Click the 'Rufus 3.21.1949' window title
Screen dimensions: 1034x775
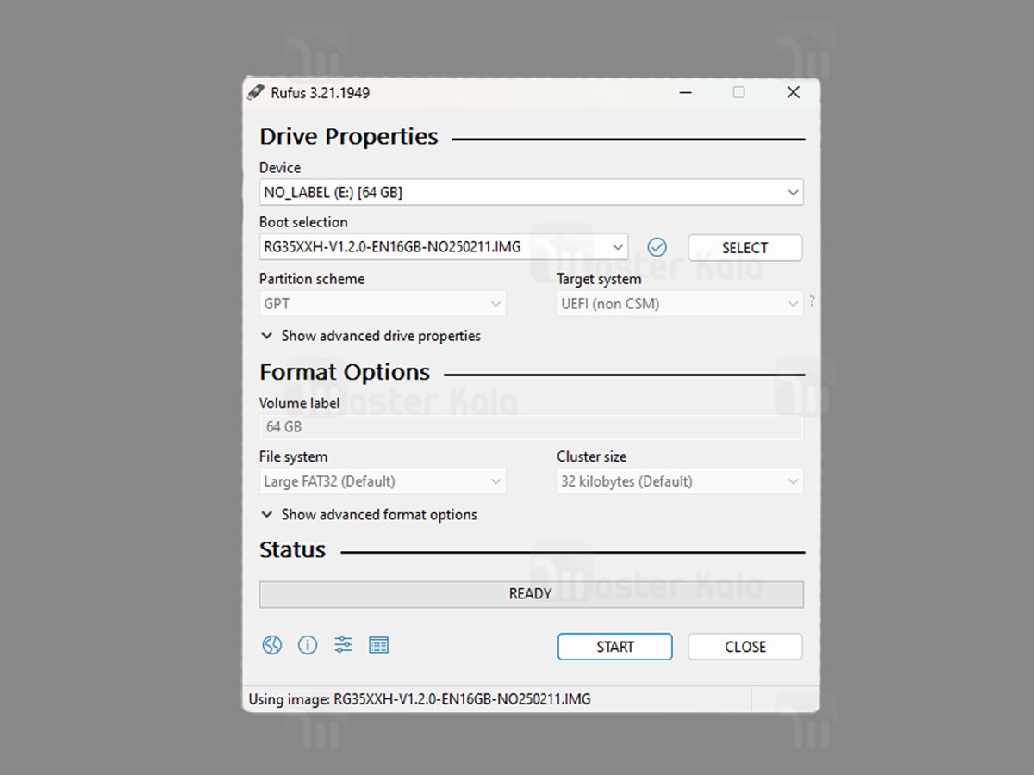[321, 93]
